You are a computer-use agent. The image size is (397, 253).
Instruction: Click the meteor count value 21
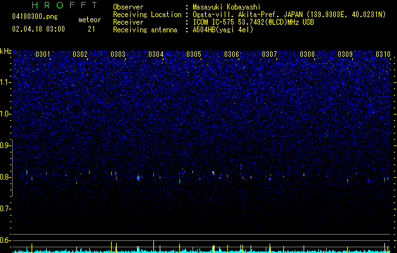[x=92, y=29]
